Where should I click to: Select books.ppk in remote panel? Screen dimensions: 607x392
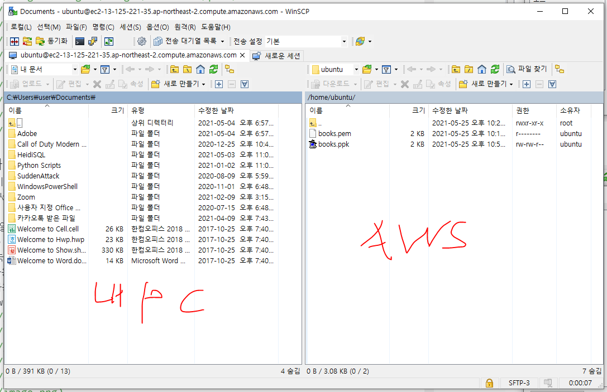point(334,144)
